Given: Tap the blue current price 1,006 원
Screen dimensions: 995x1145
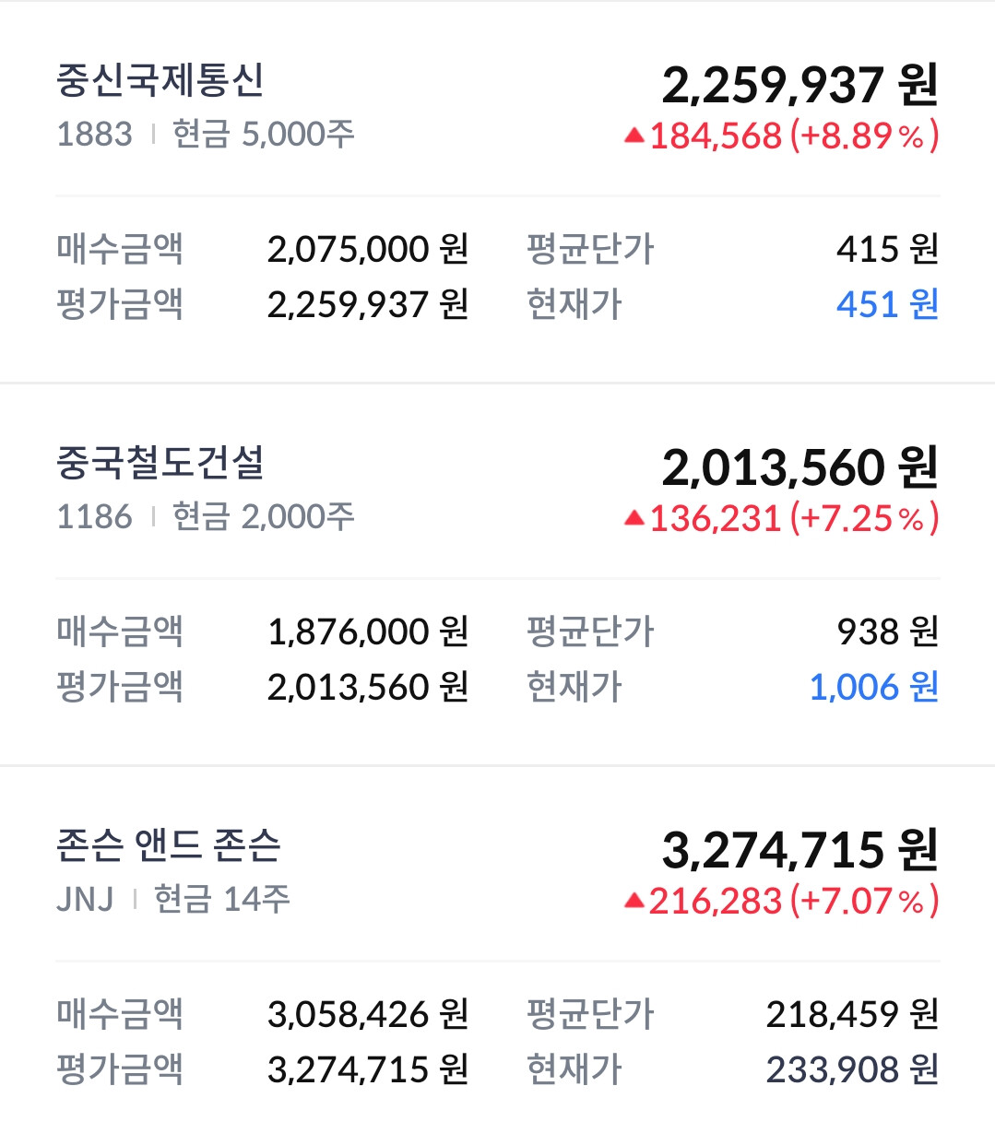Looking at the screenshot, I should tap(873, 687).
